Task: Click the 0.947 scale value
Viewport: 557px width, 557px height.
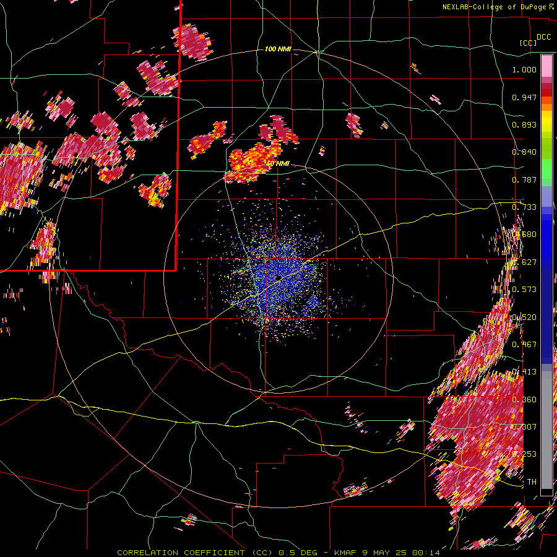Action: click(x=524, y=97)
